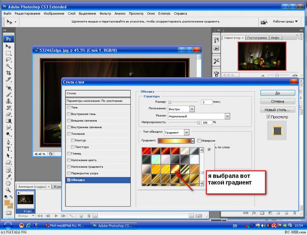Pick the Horizontal Type tool
Screen dimensions: 307x235
coord(8,149)
